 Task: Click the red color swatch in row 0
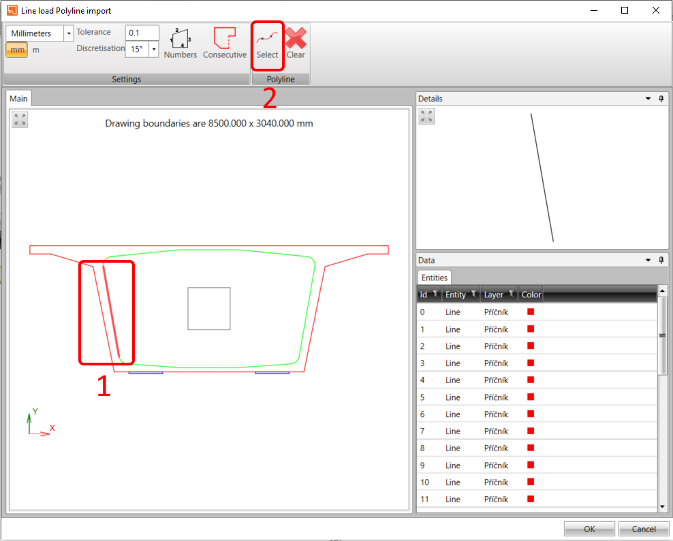[531, 312]
